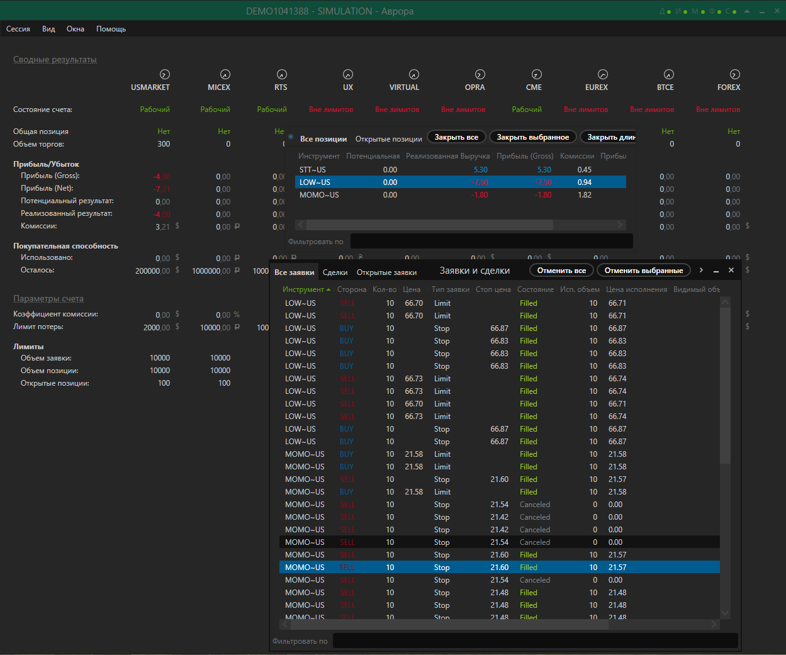Click the Кол-во column header
786x655 pixels.
385,289
